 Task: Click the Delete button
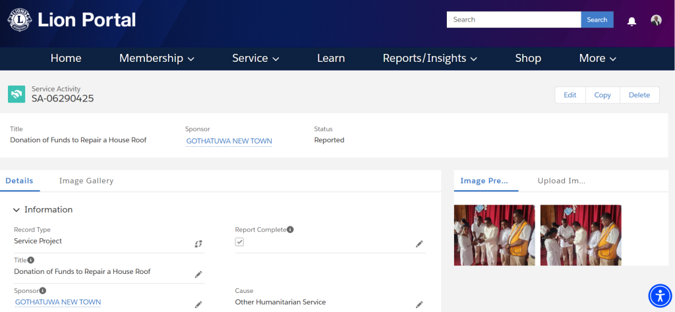tap(639, 95)
